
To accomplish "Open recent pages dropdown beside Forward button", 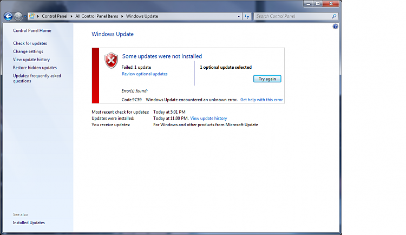I will pyautogui.click(x=25, y=16).
